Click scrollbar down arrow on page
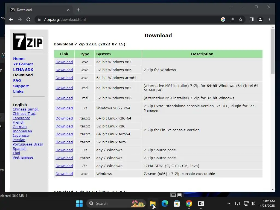The image size is (280, 210). (x=273, y=189)
